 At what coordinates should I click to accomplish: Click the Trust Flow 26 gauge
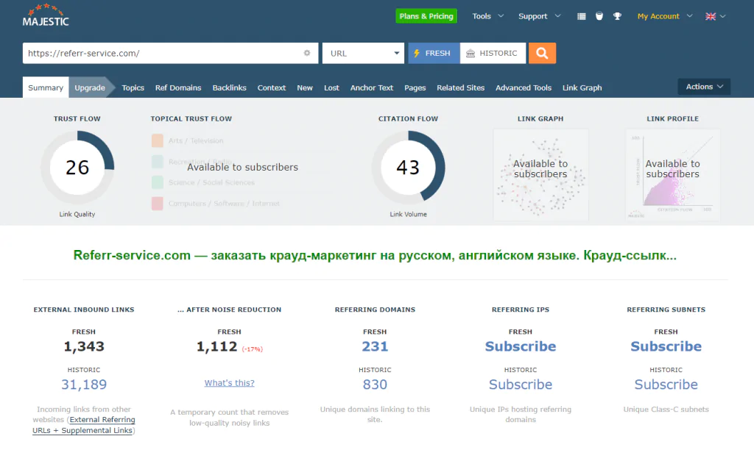[77, 167]
